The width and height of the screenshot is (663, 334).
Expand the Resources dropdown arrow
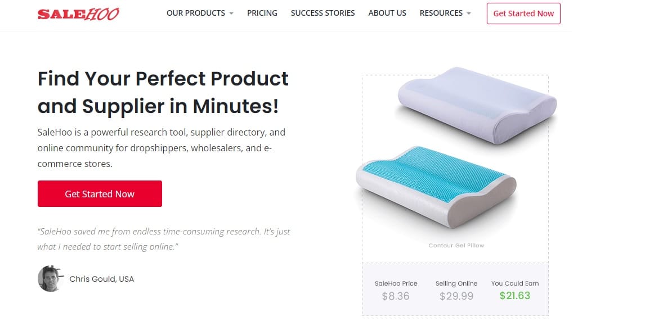click(468, 13)
